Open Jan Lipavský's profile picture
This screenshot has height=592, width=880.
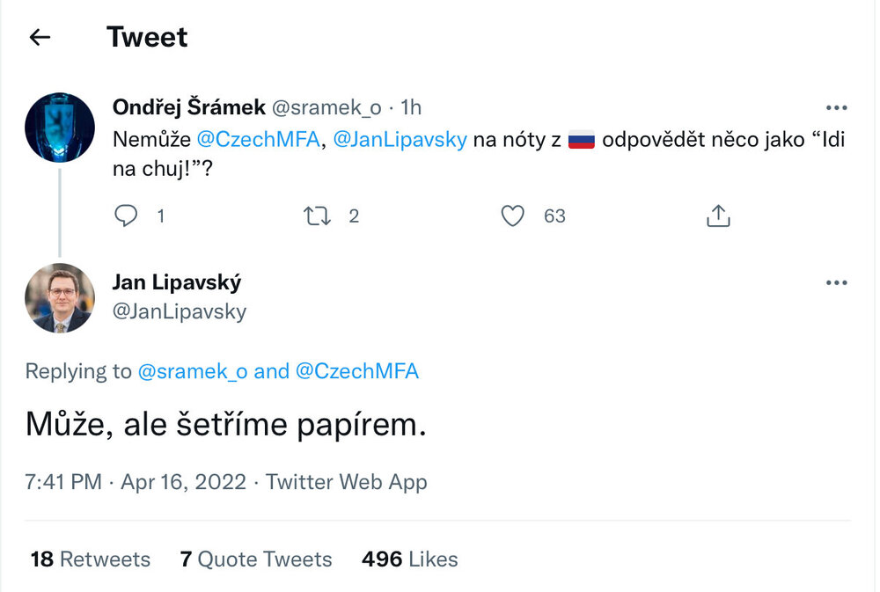point(60,298)
